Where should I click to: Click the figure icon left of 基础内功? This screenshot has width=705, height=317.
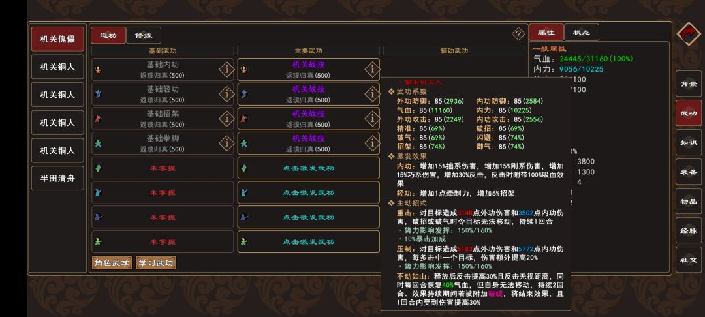pyautogui.click(x=99, y=69)
